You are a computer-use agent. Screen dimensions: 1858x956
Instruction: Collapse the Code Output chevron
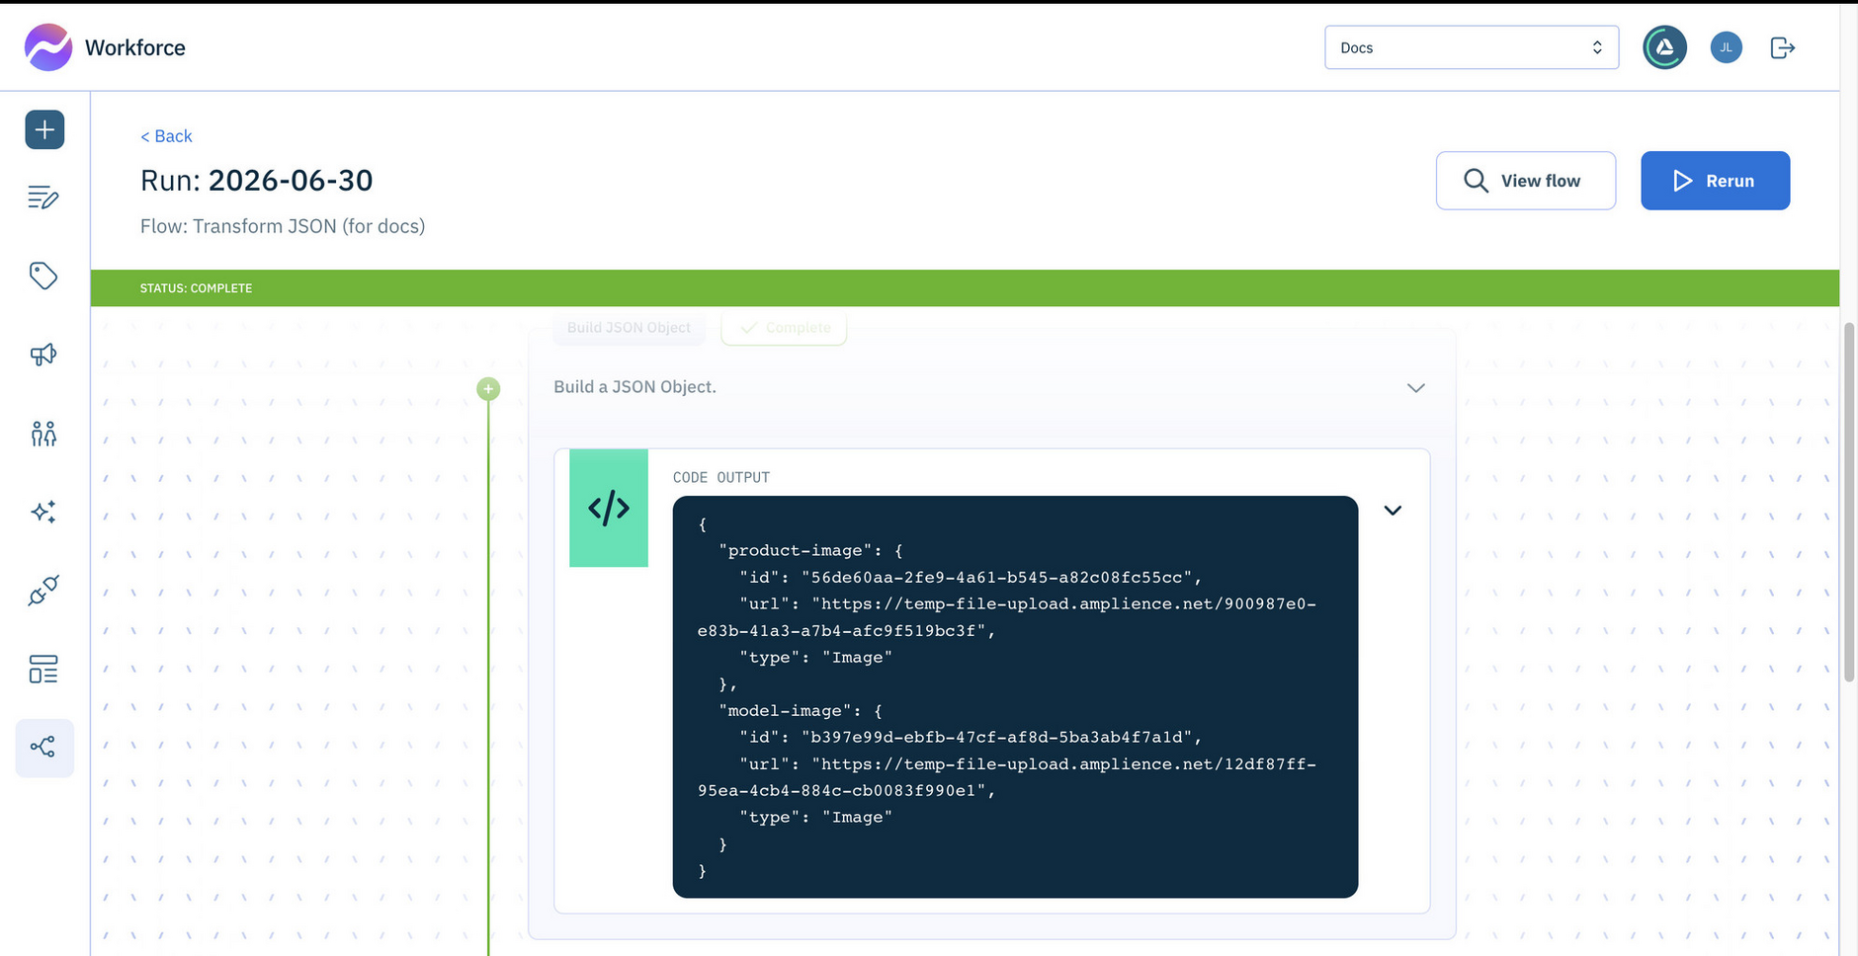[x=1393, y=511]
